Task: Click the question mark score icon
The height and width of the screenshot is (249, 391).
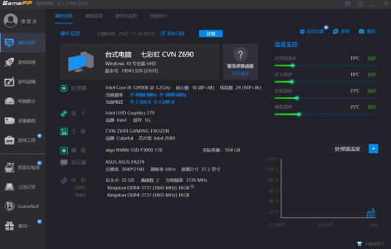Action: [x=240, y=54]
